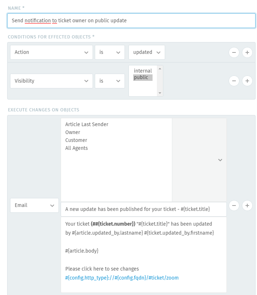The height and width of the screenshot is (295, 257).
Task: Add another action below the Email action
Action: coord(247,205)
